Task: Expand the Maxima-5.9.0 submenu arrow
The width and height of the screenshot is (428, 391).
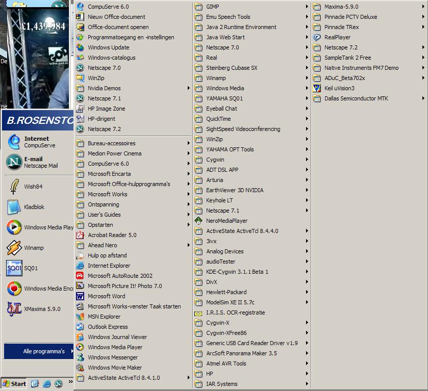Action: [423, 7]
